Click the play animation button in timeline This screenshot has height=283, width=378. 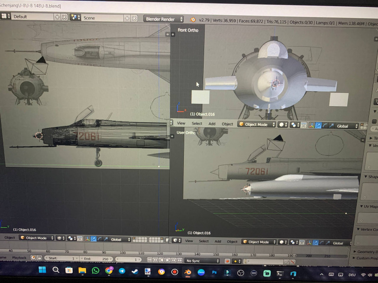(x=167, y=260)
